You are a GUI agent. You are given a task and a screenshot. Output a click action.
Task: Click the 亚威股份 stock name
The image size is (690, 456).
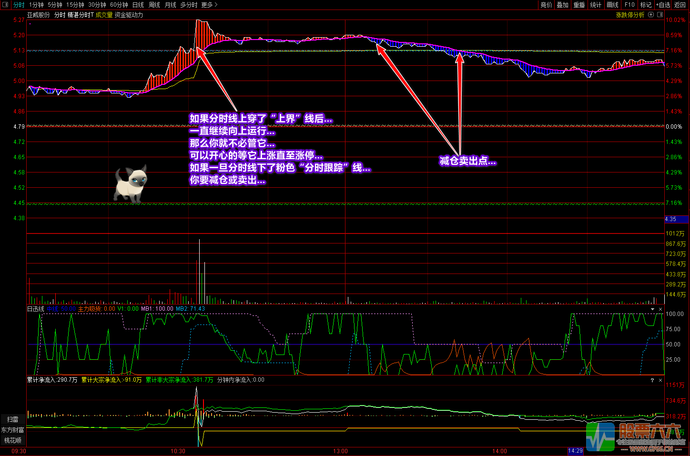pos(38,15)
